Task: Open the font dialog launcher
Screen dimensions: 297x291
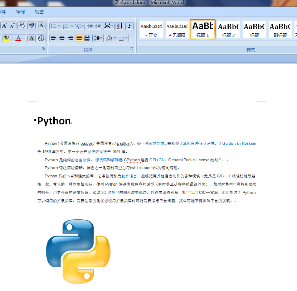Action: tap(44, 49)
